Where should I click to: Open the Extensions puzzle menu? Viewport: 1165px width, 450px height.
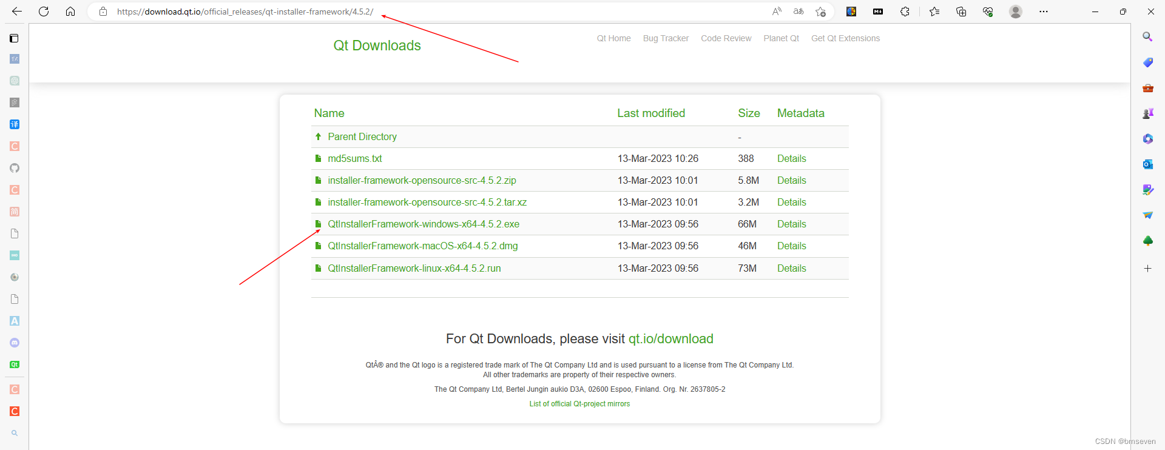pos(905,12)
